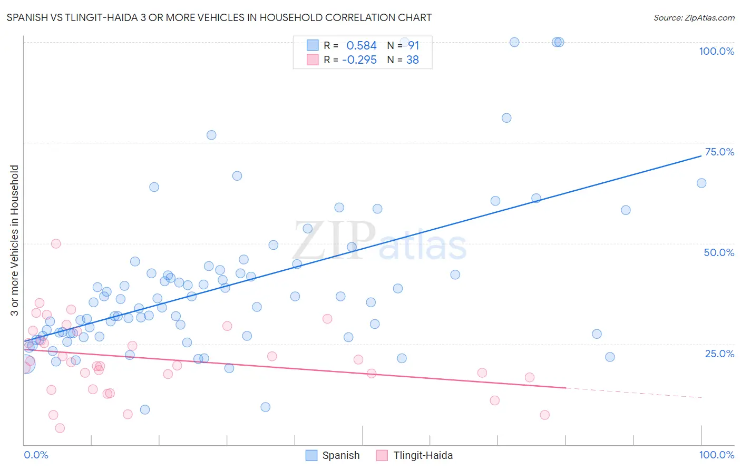Click the 0.0% x-axis label
The height and width of the screenshot is (470, 741).
36,455
